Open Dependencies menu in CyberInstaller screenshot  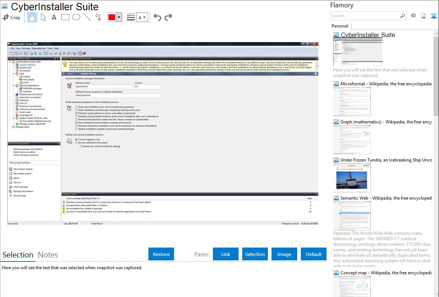(x=38, y=48)
